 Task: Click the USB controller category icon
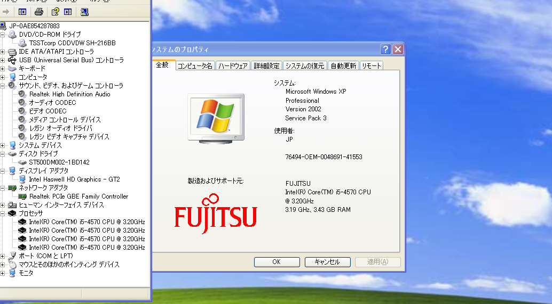(x=12, y=60)
